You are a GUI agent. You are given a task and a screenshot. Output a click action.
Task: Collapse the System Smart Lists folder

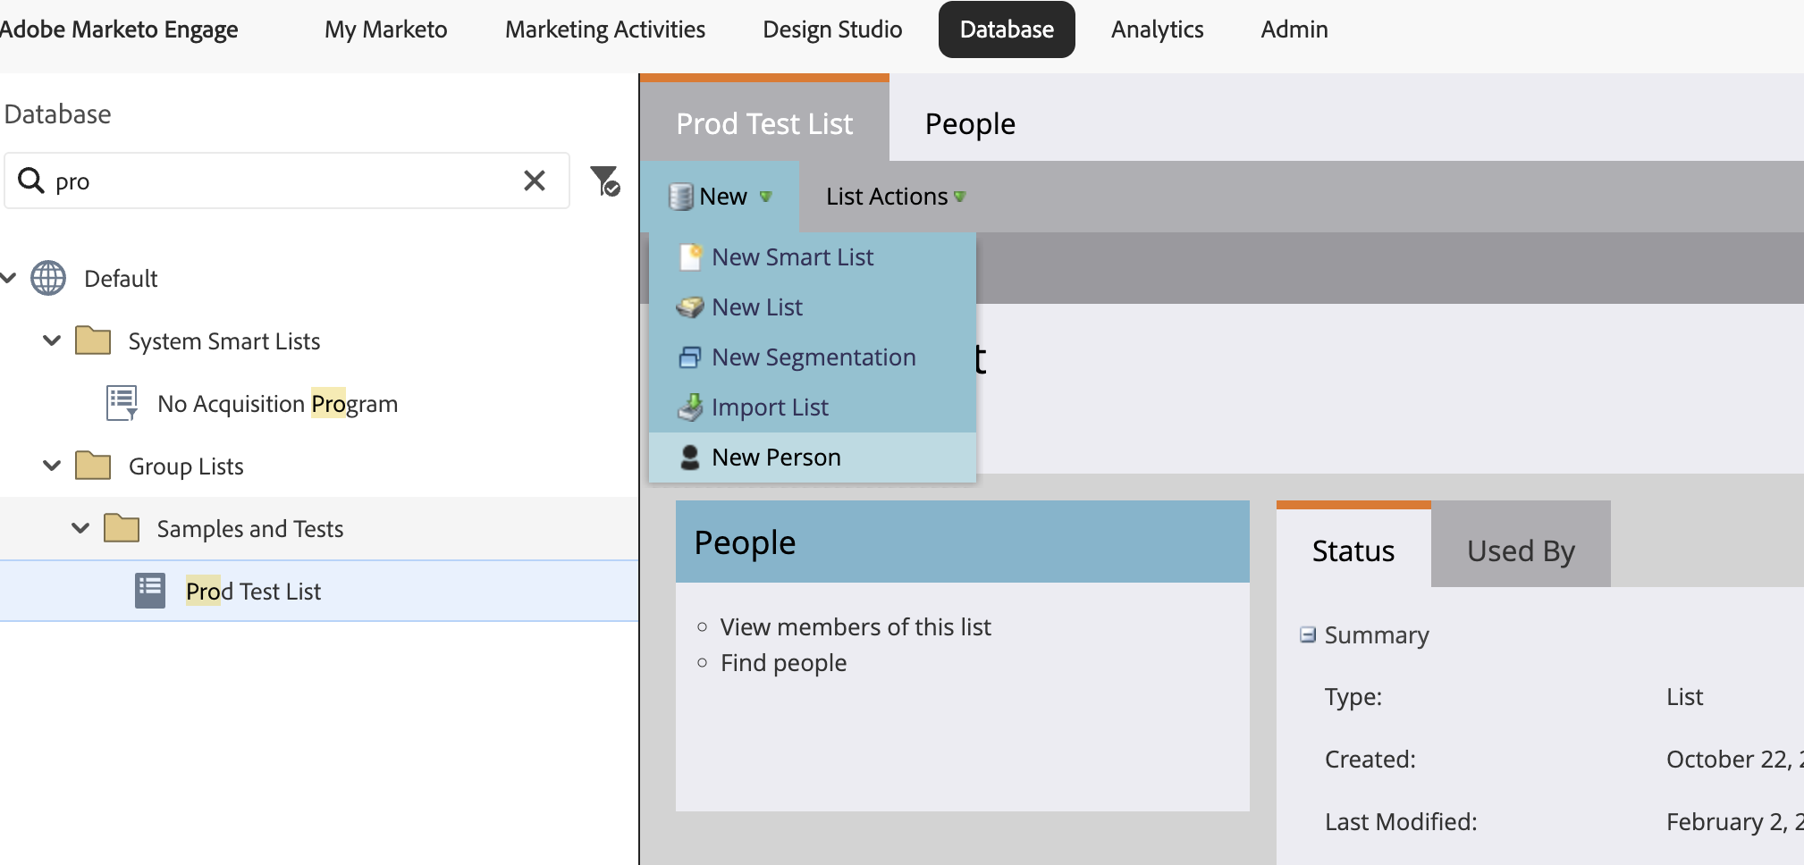pyautogui.click(x=52, y=340)
